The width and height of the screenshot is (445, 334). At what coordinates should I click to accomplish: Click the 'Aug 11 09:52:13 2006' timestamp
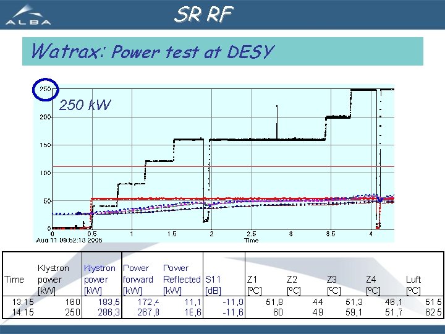(x=69, y=240)
